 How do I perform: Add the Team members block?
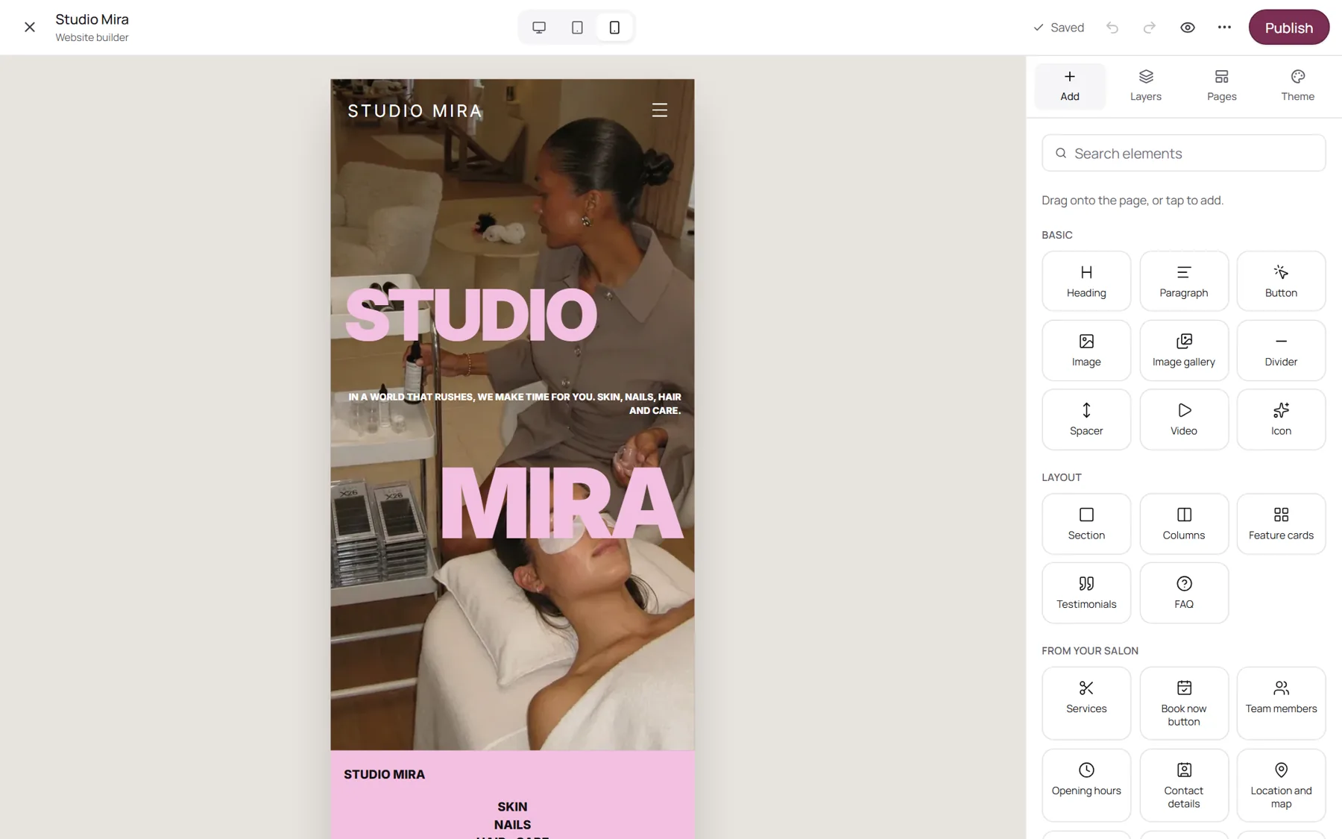click(1281, 703)
